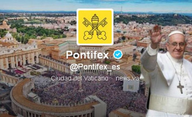Image resolution: width=192 pixels, height=117 pixels.
Task: Click the silver pectoral cross on cassock
Action: coord(180,88)
